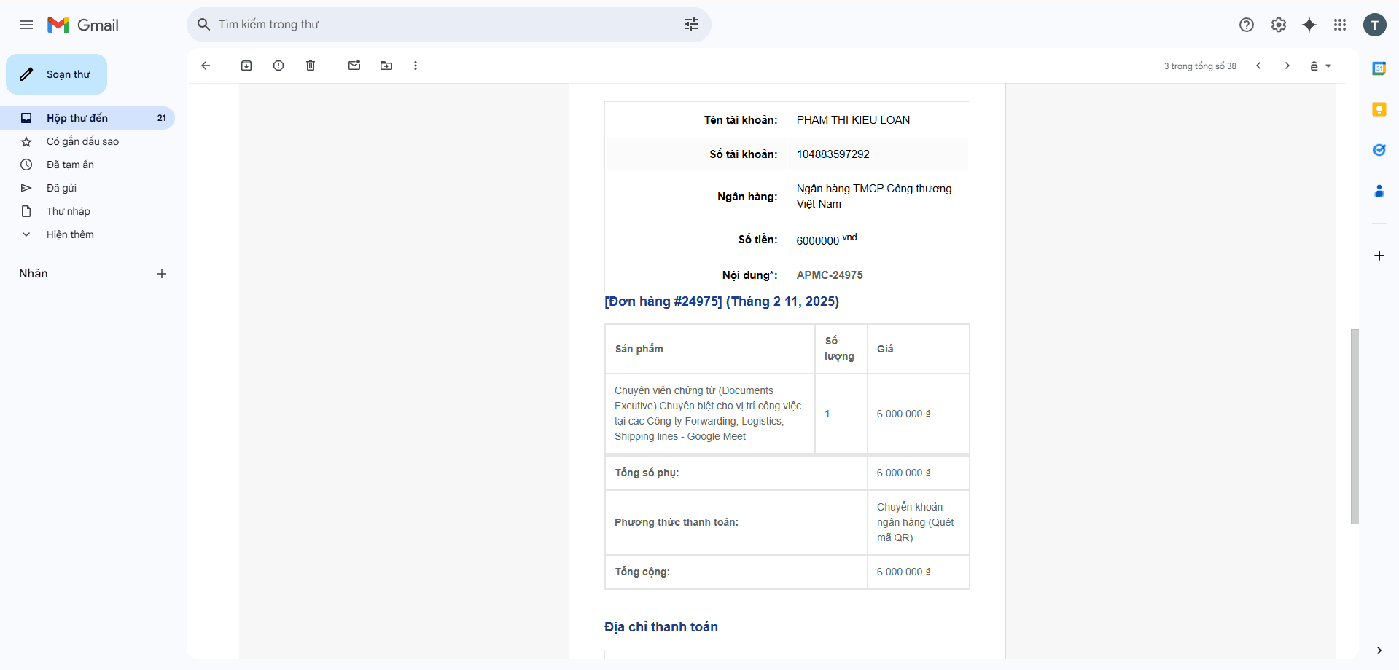Mark the email as unread
Screen dimensions: 1399x670
[354, 66]
